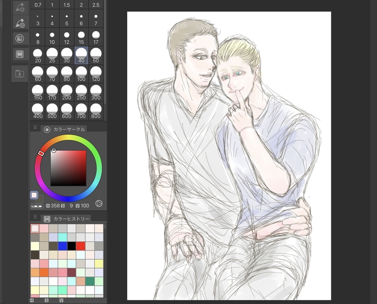Select the transparent color bar below swatches

37,206
